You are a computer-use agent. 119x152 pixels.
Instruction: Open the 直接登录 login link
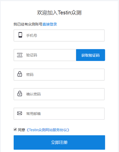pos(50,24)
